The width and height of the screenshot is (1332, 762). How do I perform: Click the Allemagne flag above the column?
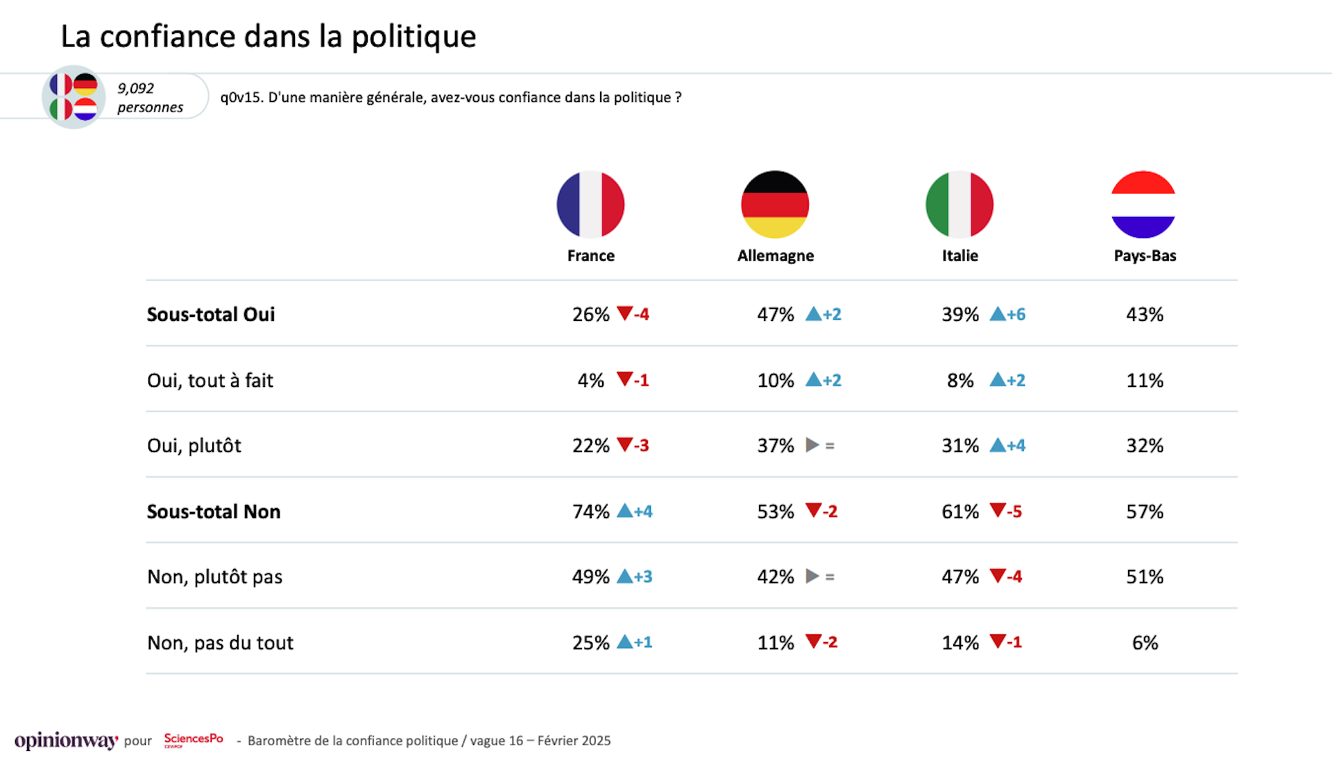coord(775,205)
